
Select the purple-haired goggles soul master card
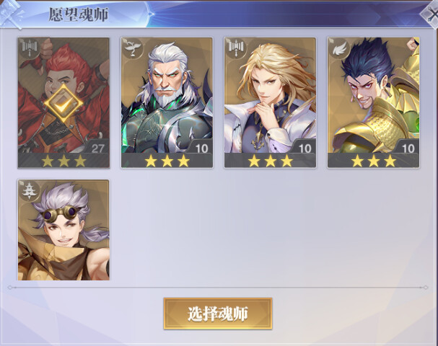[x=63, y=230]
